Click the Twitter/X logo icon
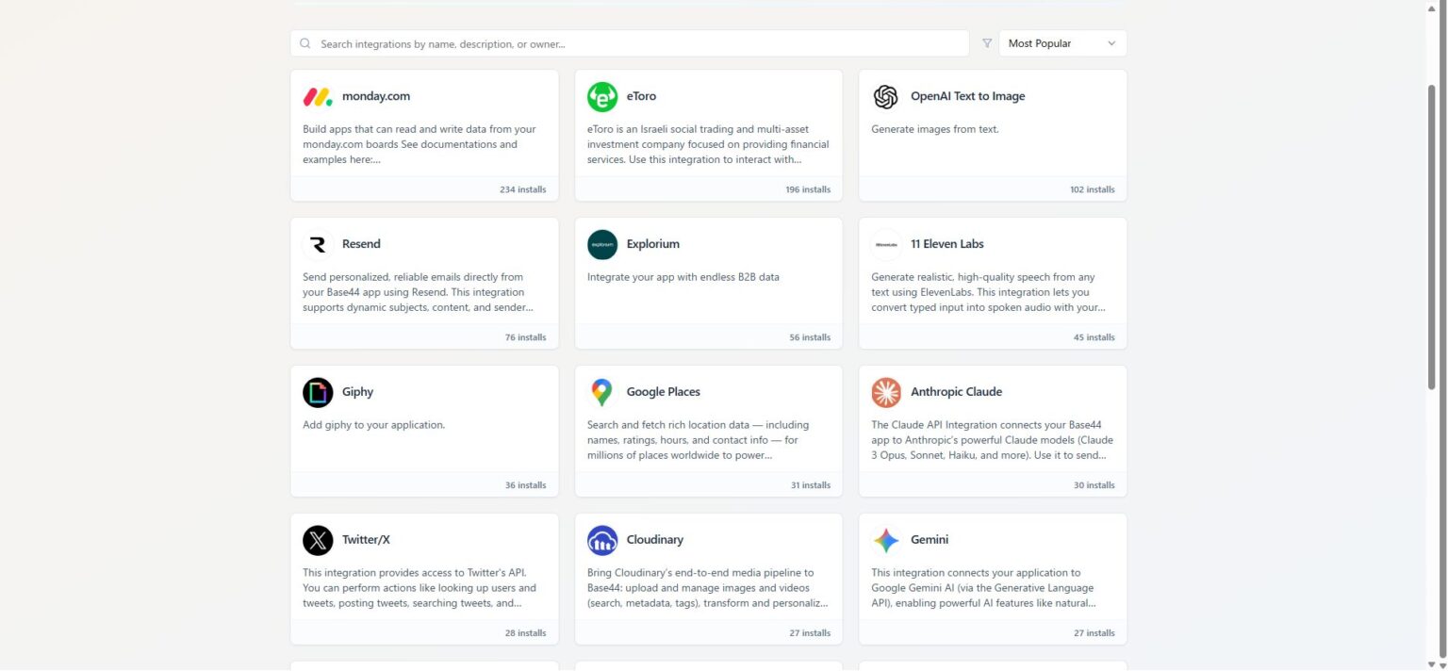The image size is (1448, 671). click(318, 540)
